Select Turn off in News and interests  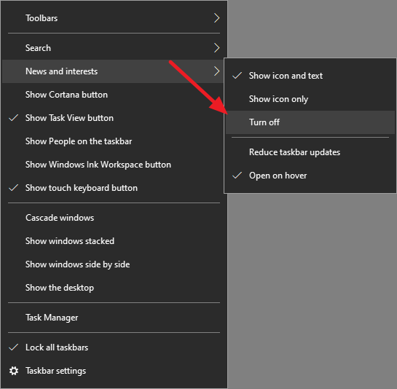coord(310,122)
